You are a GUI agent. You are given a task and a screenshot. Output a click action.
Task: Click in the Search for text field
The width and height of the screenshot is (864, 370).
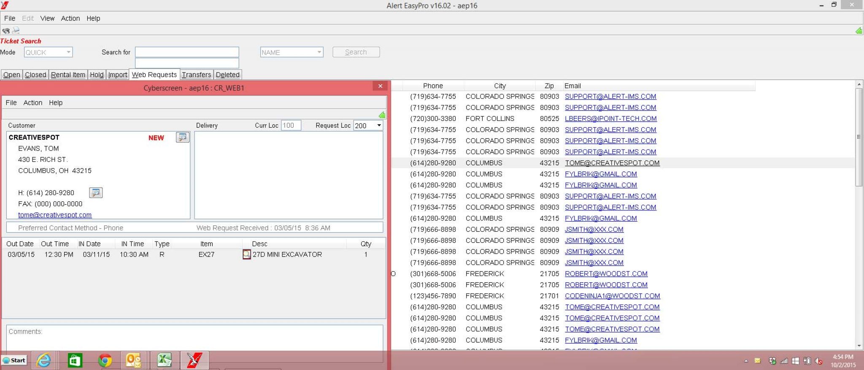[187, 52]
